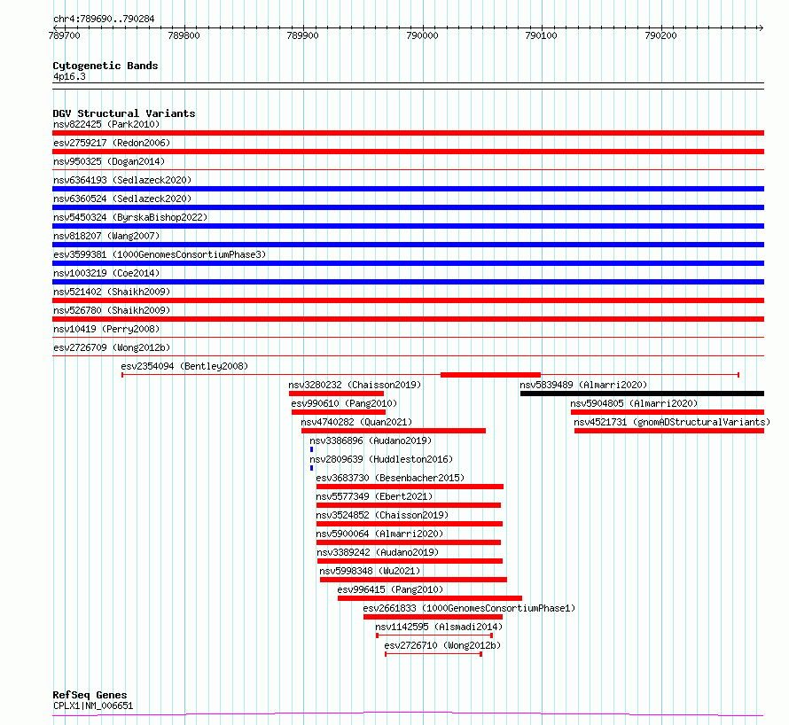This screenshot has height=725, width=789.
Task: Click the chr4:789690..790284 region label
Action: [104, 19]
